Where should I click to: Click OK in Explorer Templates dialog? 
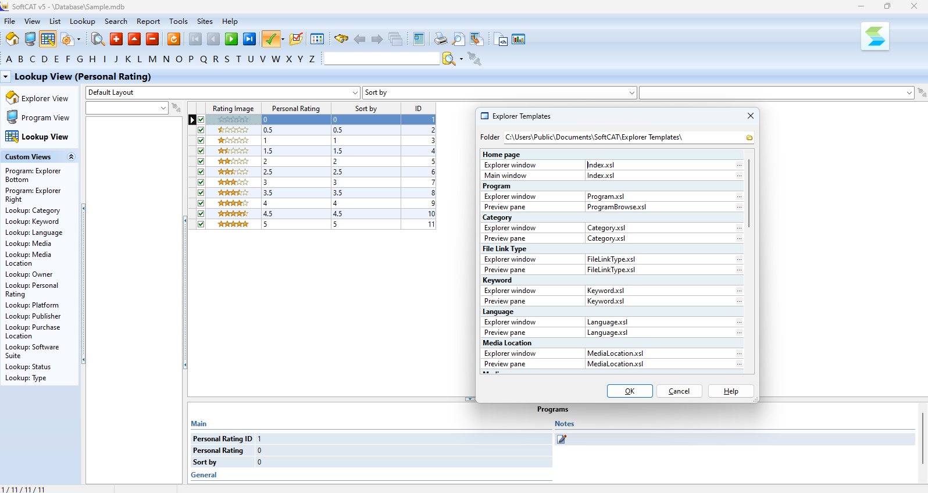point(630,391)
